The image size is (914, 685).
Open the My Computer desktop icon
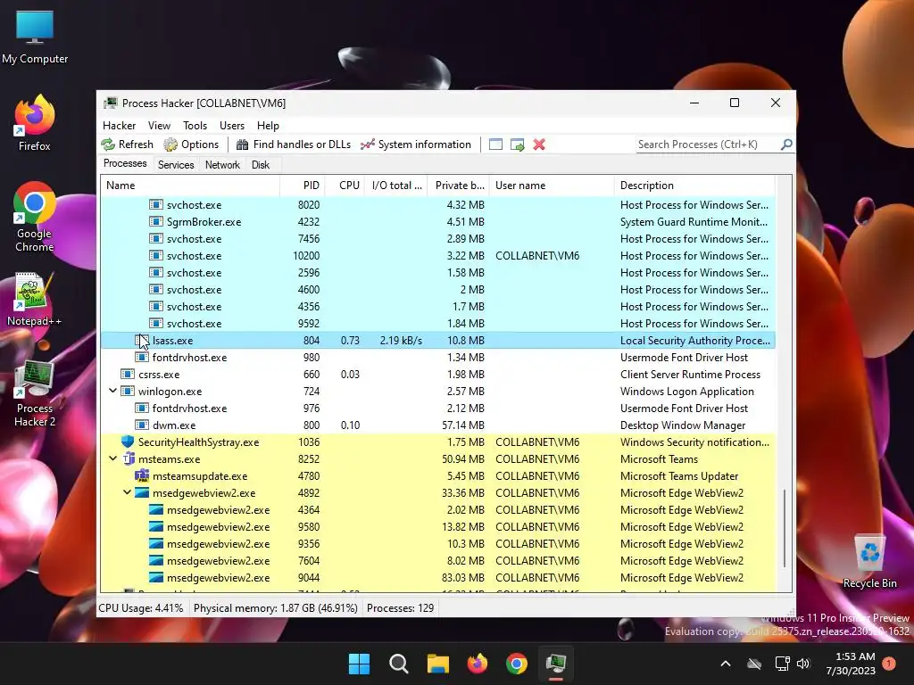35,37
